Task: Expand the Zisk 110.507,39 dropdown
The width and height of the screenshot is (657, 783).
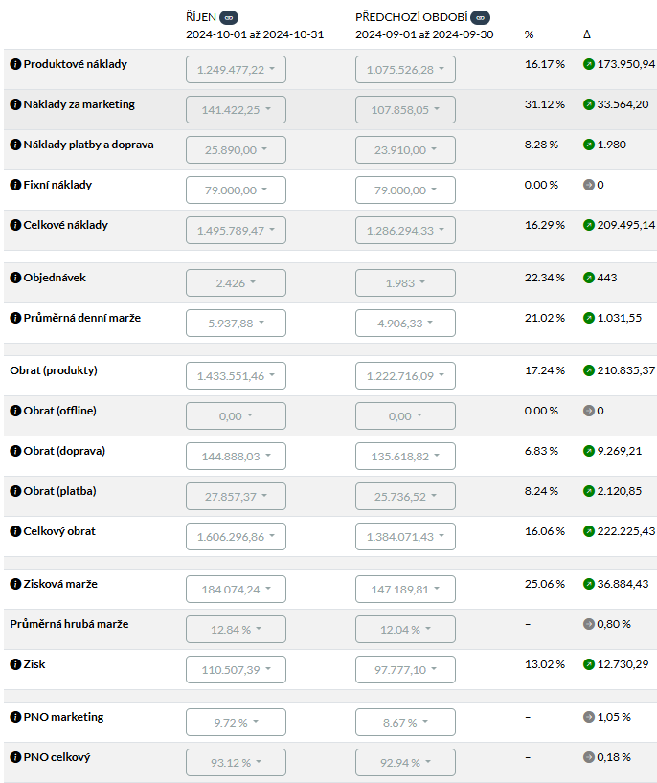Action: pyautogui.click(x=236, y=670)
